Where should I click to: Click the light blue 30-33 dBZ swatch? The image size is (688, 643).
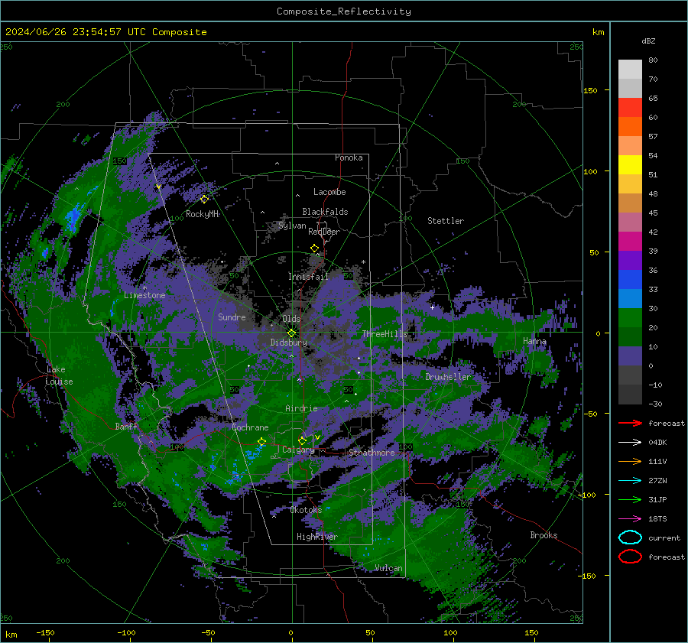point(630,299)
